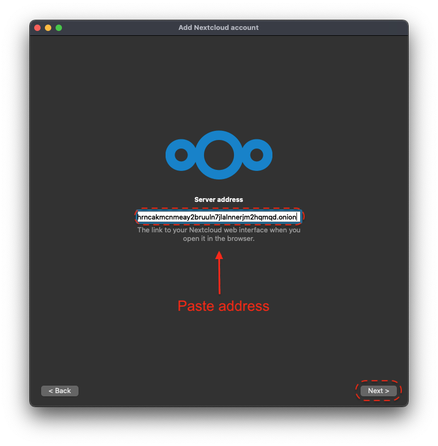
Task: Click the start of the onion address text
Action: click(x=139, y=217)
